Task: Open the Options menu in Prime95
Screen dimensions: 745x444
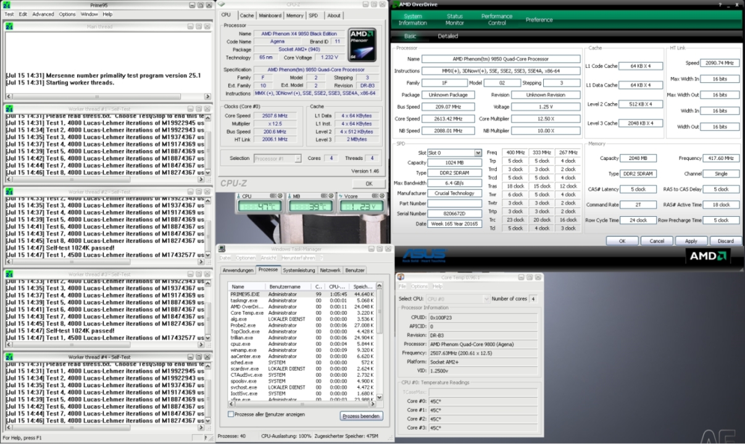Action: click(67, 14)
